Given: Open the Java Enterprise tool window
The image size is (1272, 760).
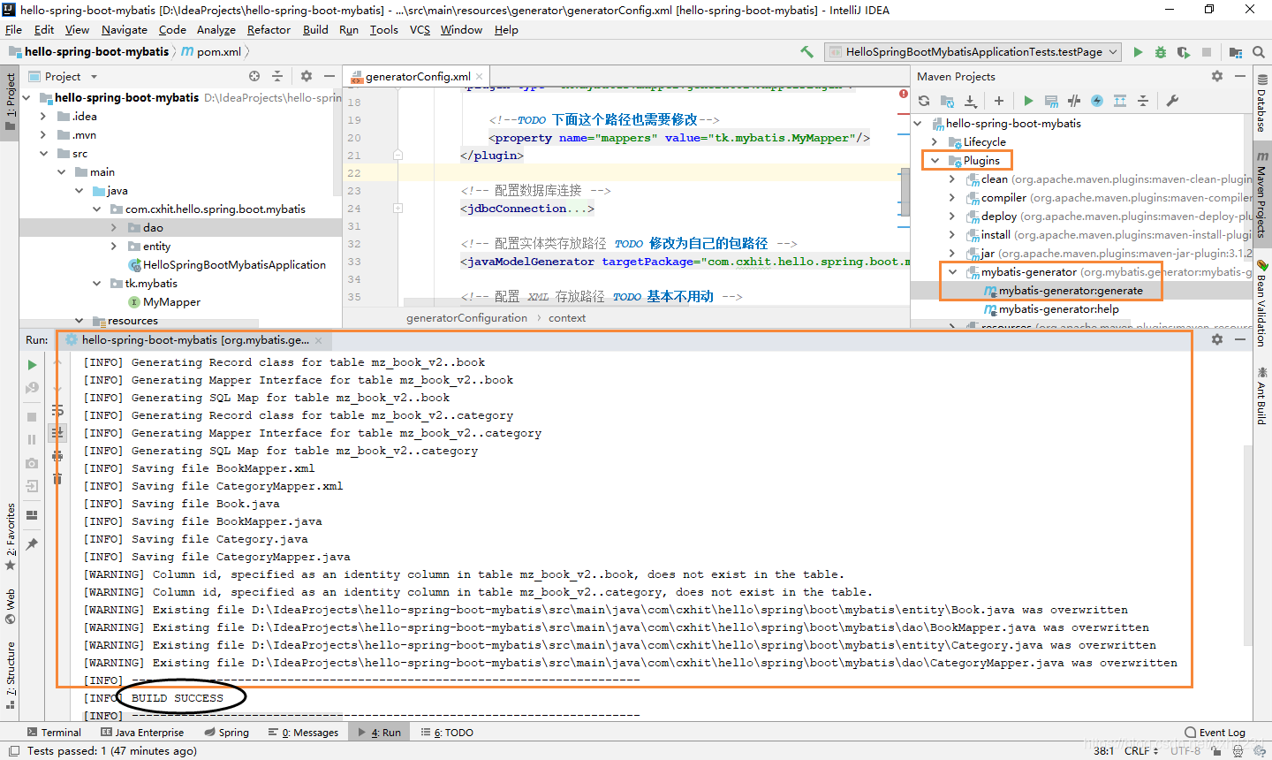Looking at the screenshot, I should point(142,733).
